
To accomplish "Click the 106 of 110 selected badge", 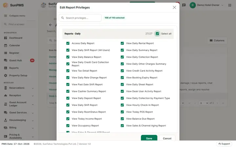I will pyautogui.click(x=114, y=18).
